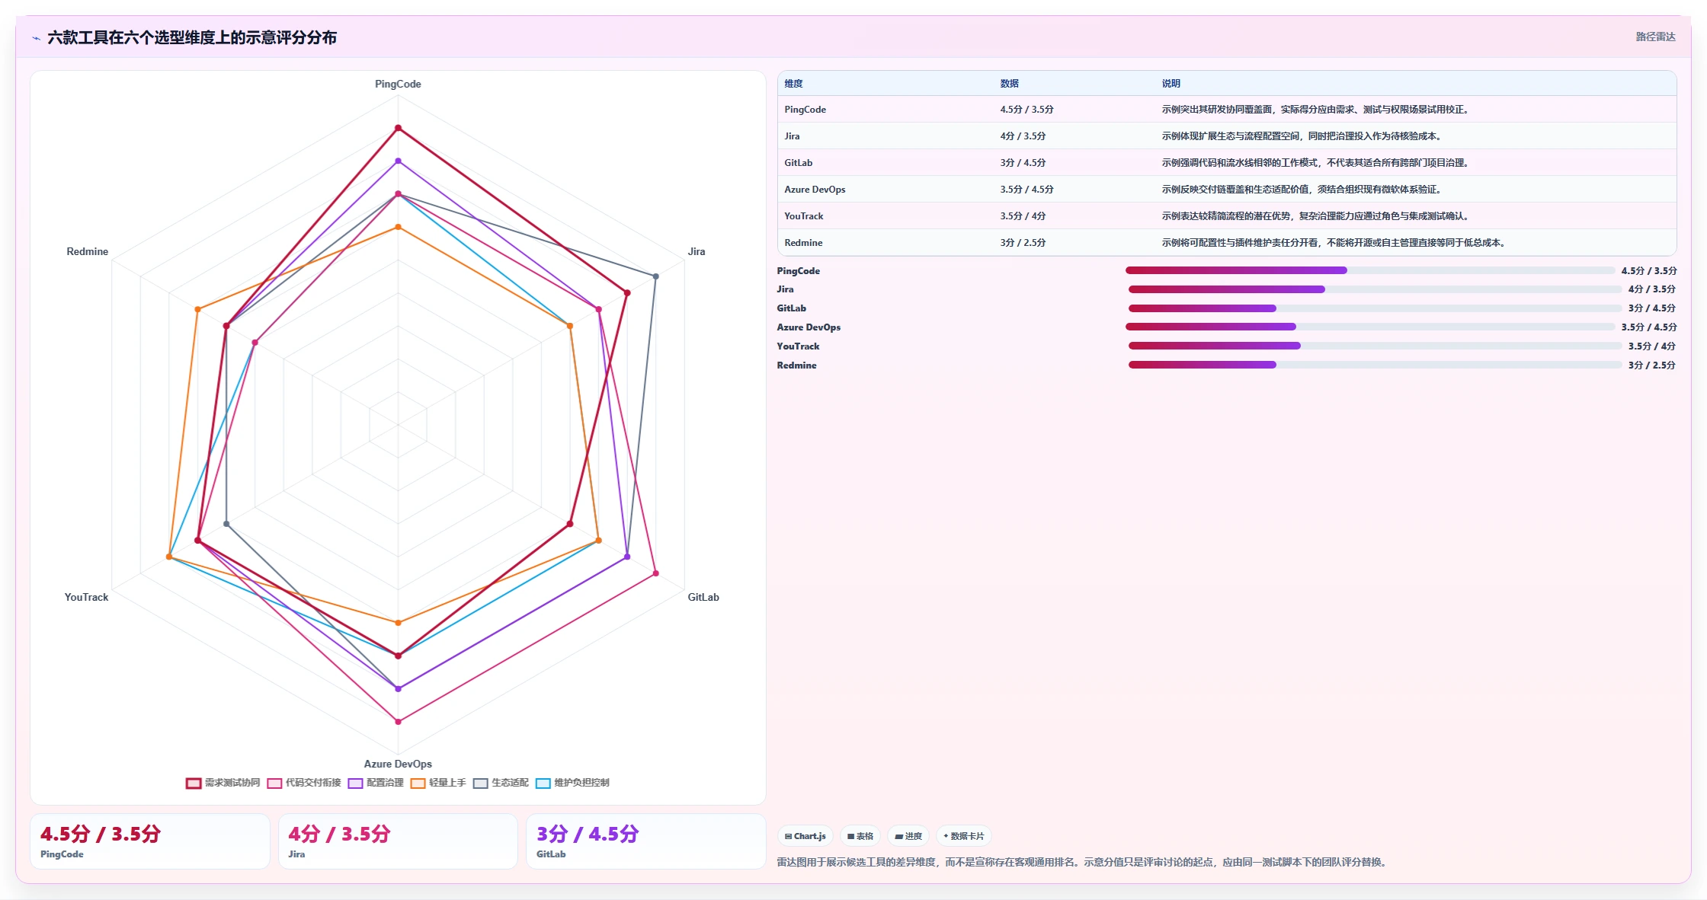Click the Redmine progress bar
Screen dimensions: 1707x900
[x=1375, y=365]
